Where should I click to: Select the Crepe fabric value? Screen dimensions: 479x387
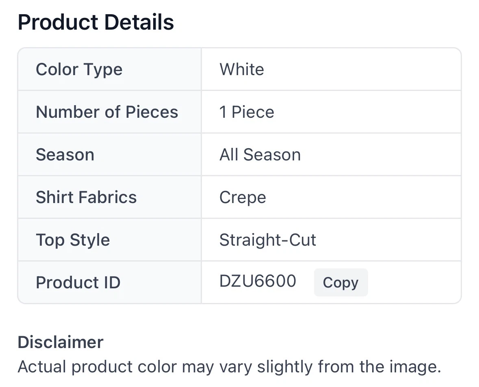point(243,198)
